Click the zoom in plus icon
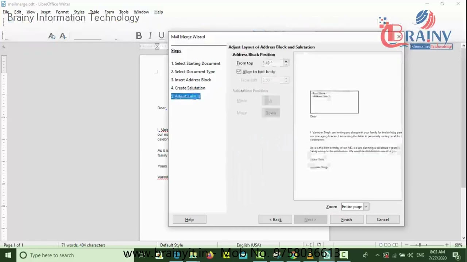The width and height of the screenshot is (467, 262). pos(447,245)
